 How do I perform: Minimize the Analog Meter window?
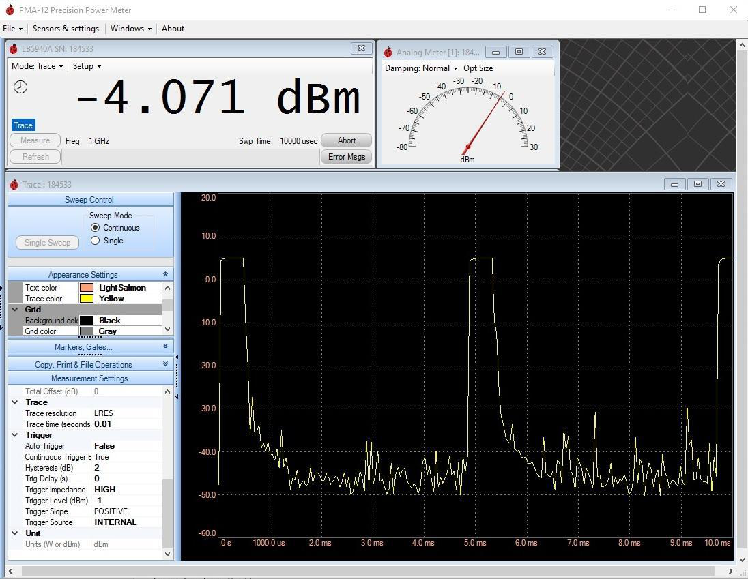pyautogui.click(x=495, y=52)
